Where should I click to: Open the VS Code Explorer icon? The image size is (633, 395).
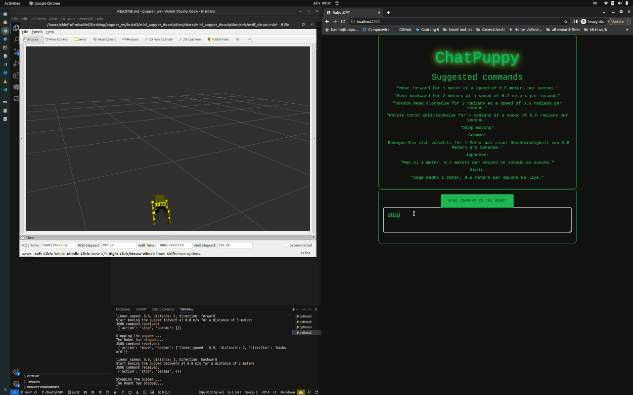click(16, 28)
